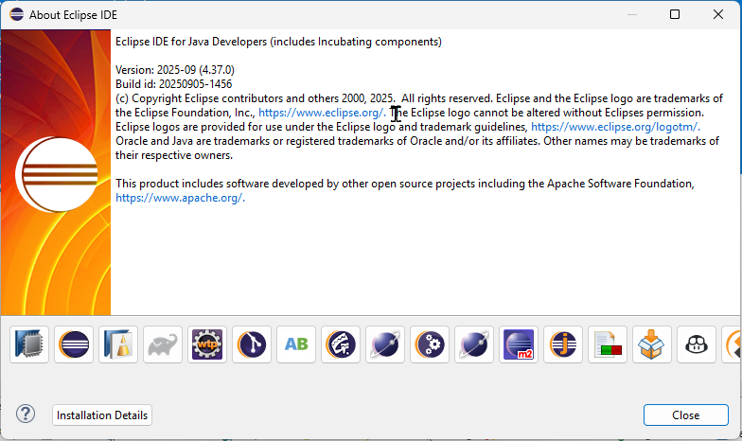The image size is (742, 441).
Task: Select the Eclipse J Java tools icon
Action: coord(563,344)
